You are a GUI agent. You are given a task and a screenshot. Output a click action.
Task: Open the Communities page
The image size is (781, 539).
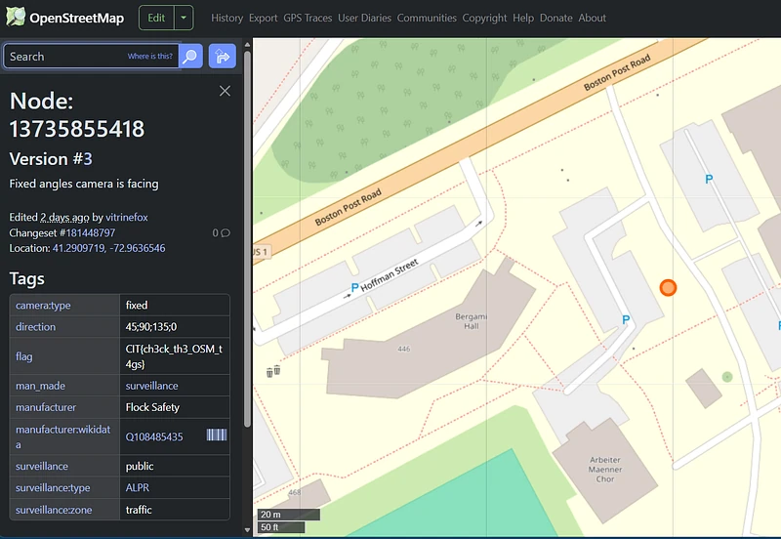coord(427,18)
